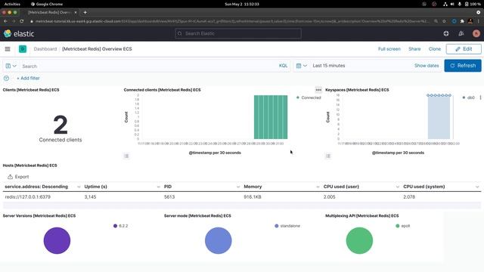Open the quick time range calendar dropdown
The image size is (484, 272).
tap(301, 66)
